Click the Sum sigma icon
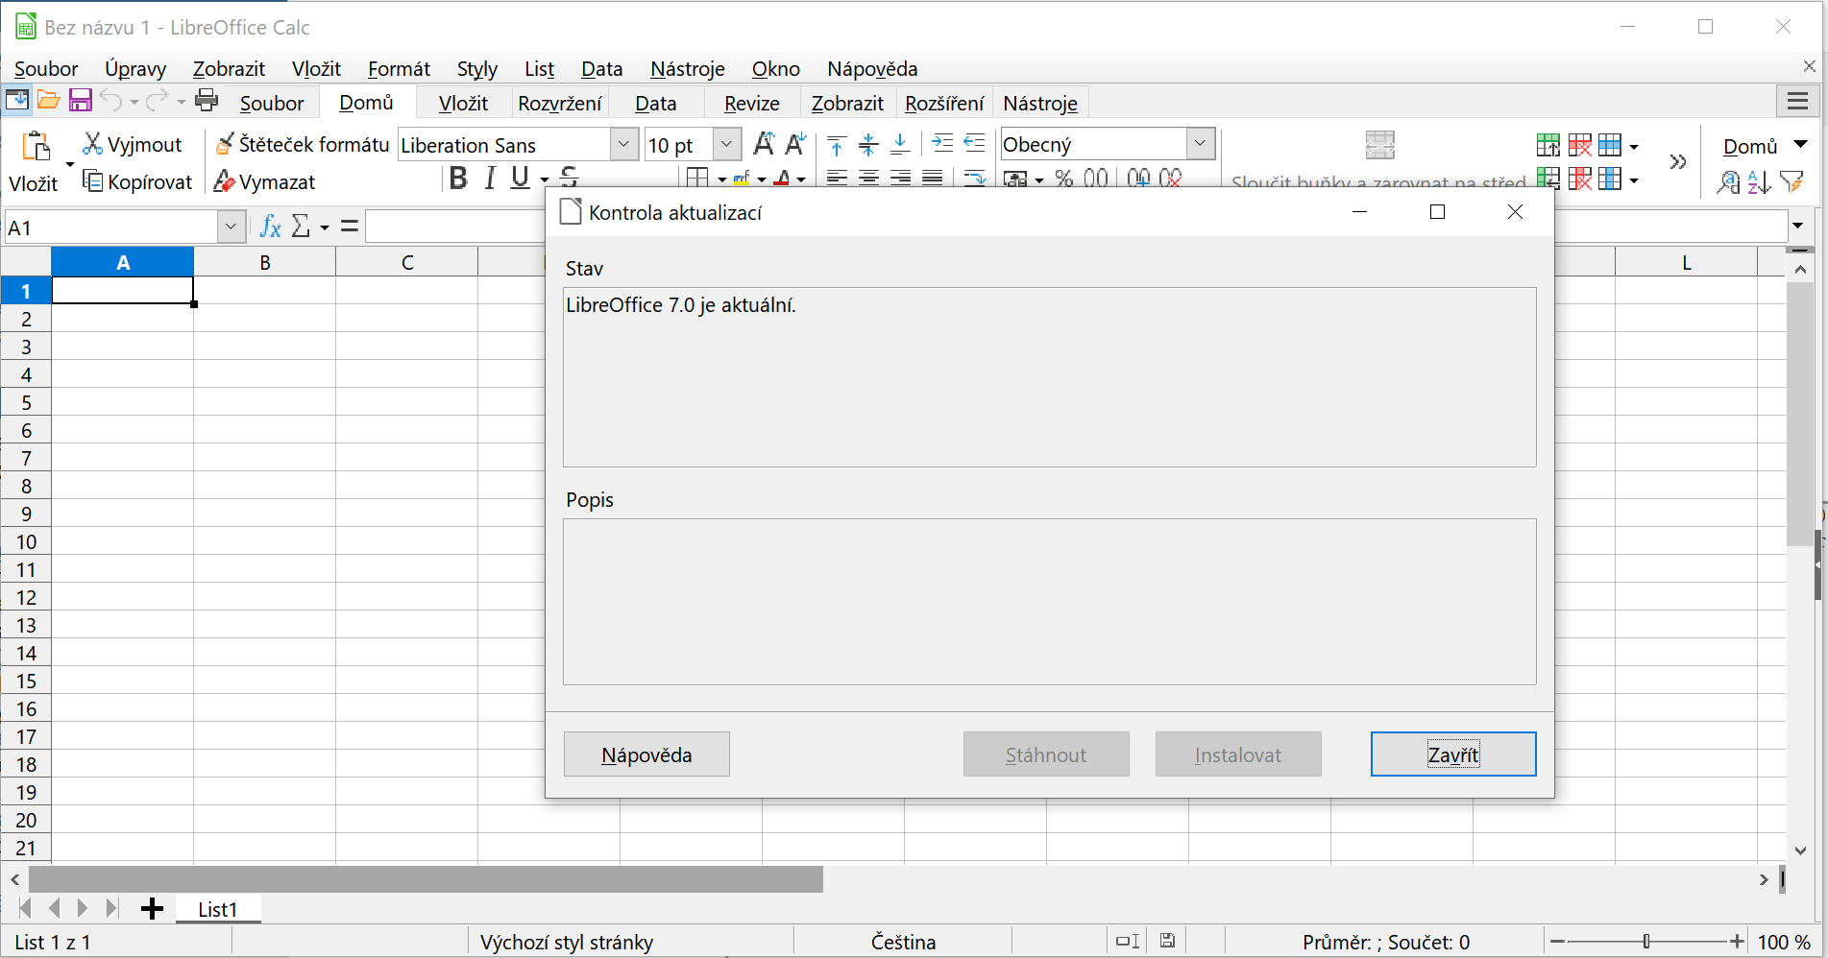This screenshot has height=958, width=1828. pos(301,227)
